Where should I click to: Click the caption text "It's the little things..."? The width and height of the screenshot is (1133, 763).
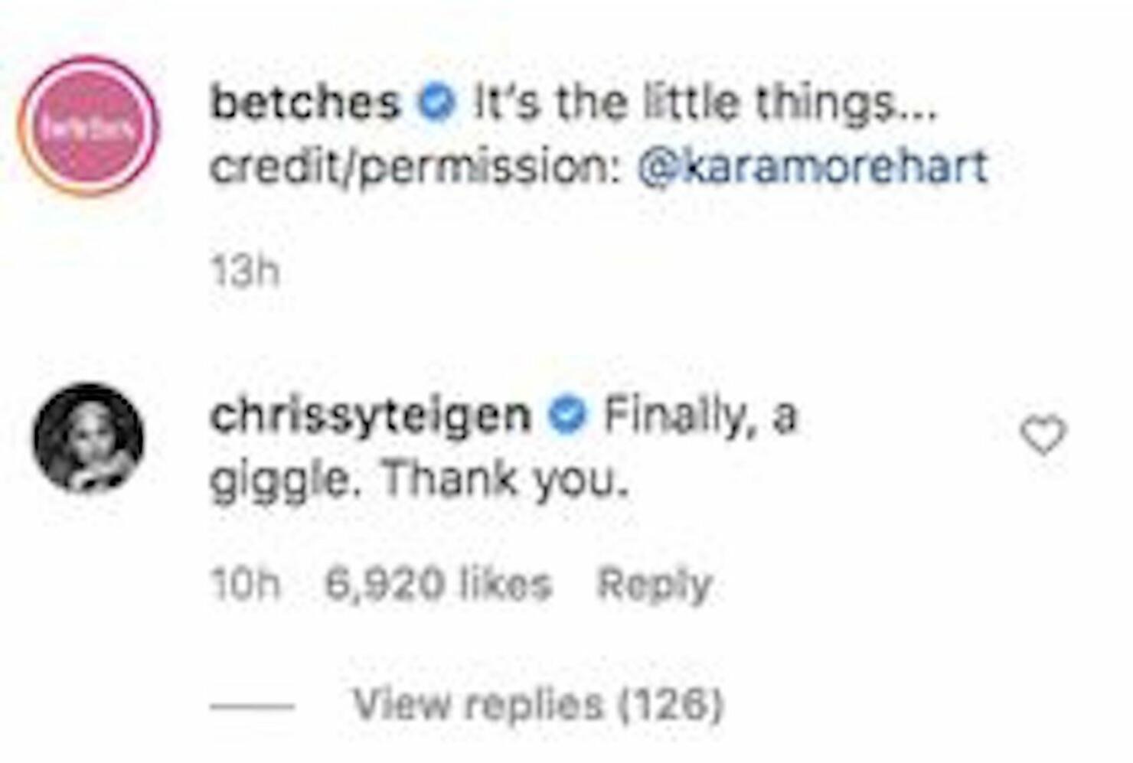tap(705, 103)
